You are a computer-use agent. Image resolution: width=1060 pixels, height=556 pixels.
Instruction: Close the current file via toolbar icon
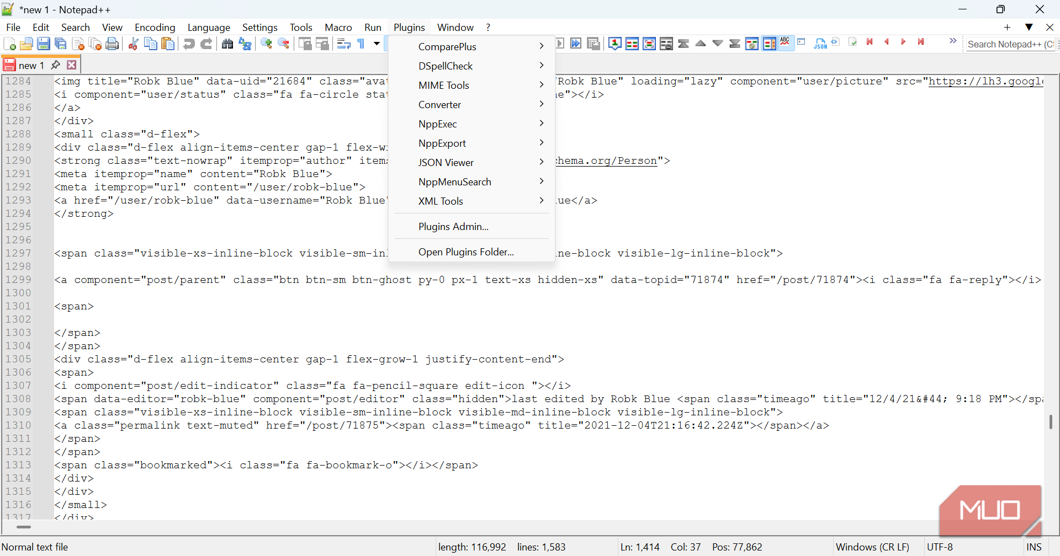pos(78,44)
